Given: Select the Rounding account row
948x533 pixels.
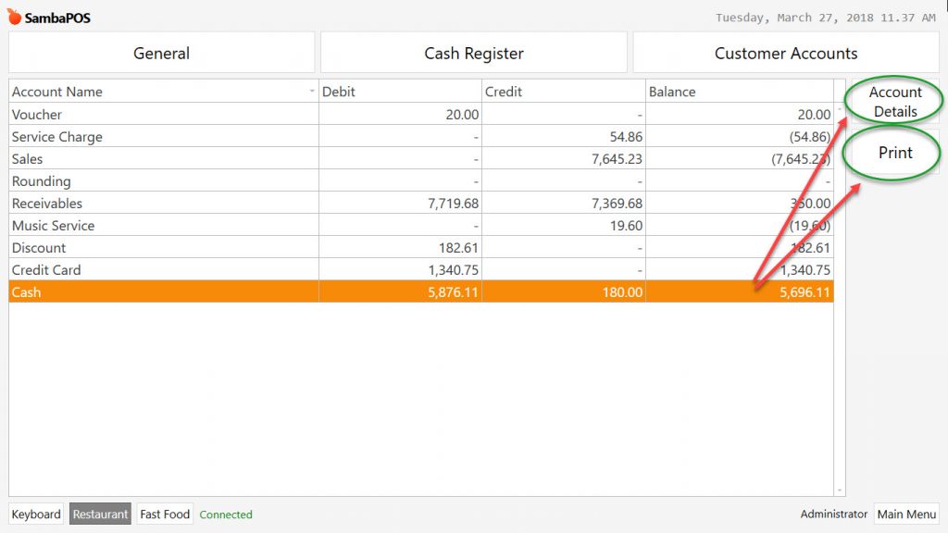Looking at the screenshot, I should pos(421,181).
